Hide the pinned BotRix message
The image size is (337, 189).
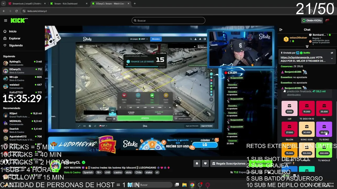pyautogui.click(x=332, y=53)
